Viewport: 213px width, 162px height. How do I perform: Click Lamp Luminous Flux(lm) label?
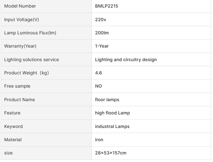click(30, 33)
